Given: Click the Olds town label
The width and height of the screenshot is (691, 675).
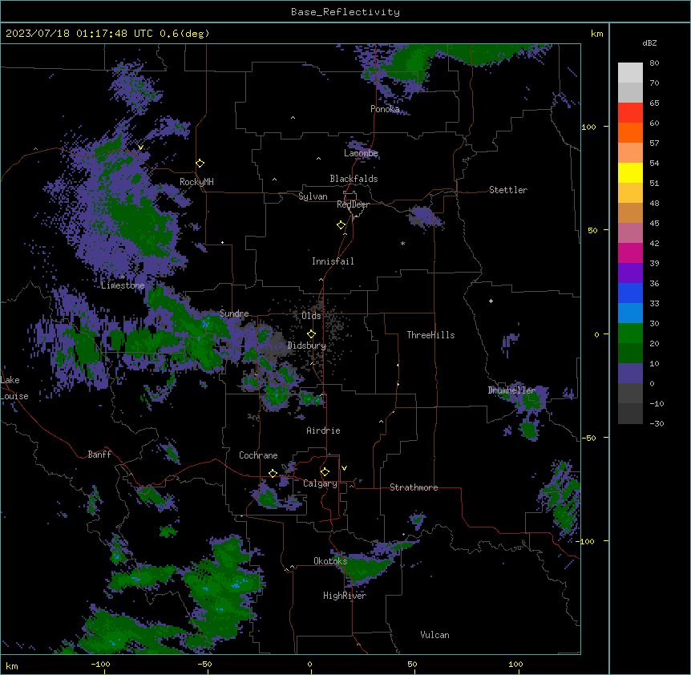Looking at the screenshot, I should [x=311, y=316].
